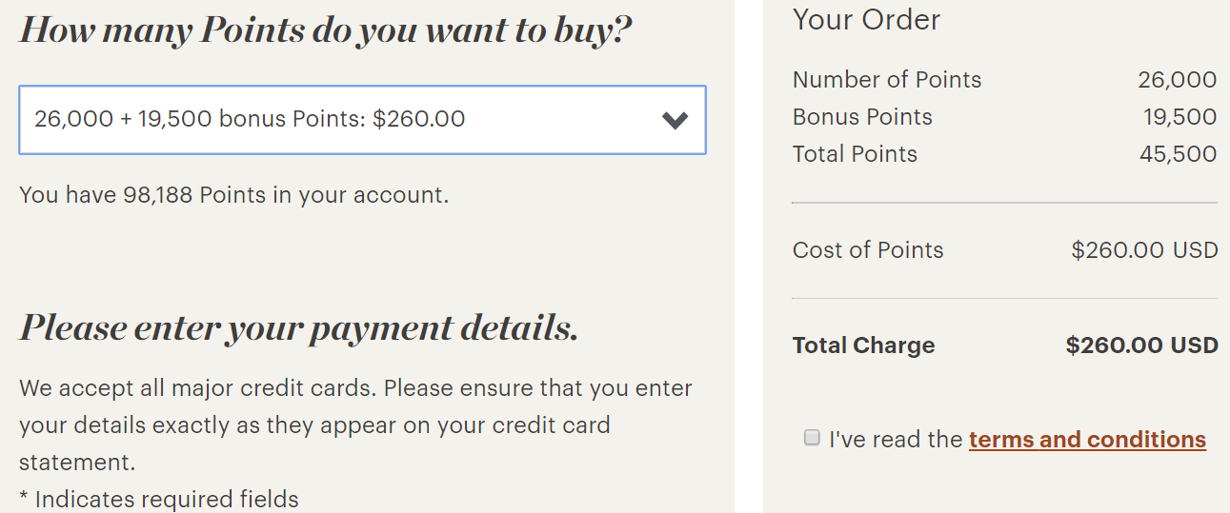Click the Cost of Points $260.00 USD amount
The width and height of the screenshot is (1230, 513).
click(x=1144, y=250)
